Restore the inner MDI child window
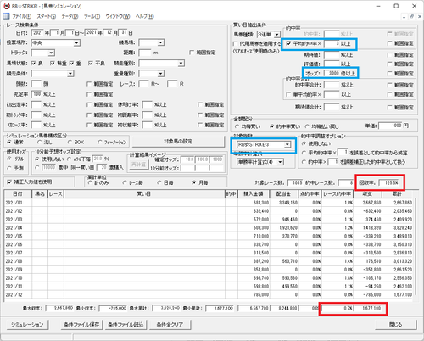424x341 pixels. pyautogui.click(x=412, y=16)
